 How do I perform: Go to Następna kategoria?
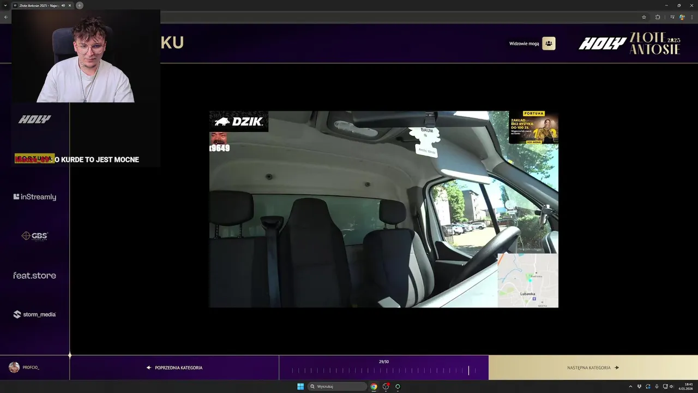pyautogui.click(x=593, y=368)
